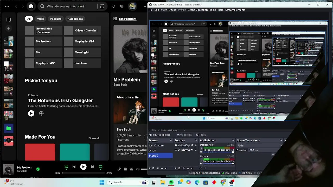
Task: Open the Audio Mixer dock menu icon
Action: click(233, 140)
